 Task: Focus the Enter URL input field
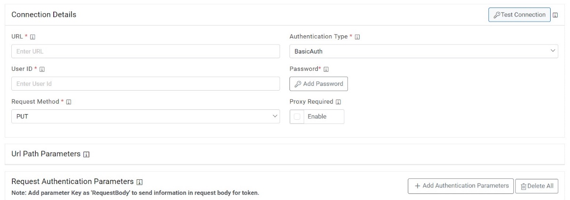pyautogui.click(x=145, y=51)
